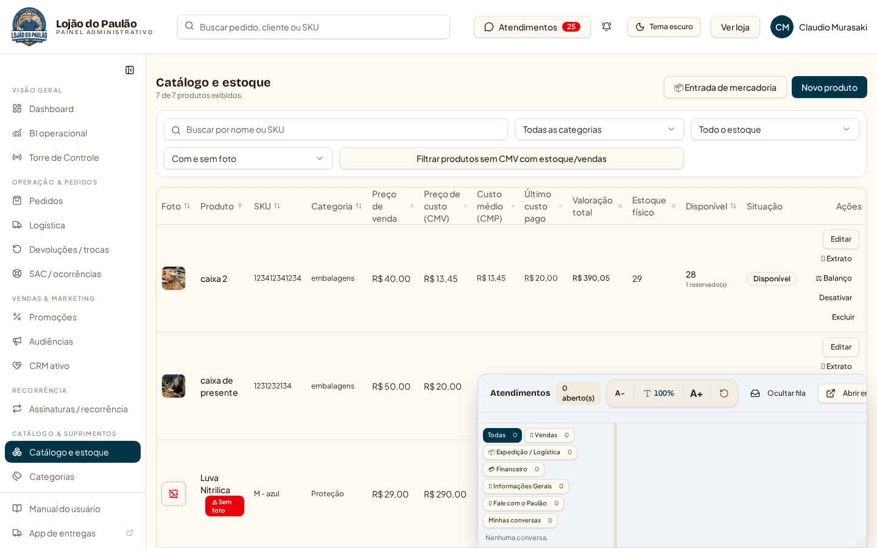The image size is (877, 548).
Task: Reset chat font size icon
Action: pyautogui.click(x=724, y=393)
